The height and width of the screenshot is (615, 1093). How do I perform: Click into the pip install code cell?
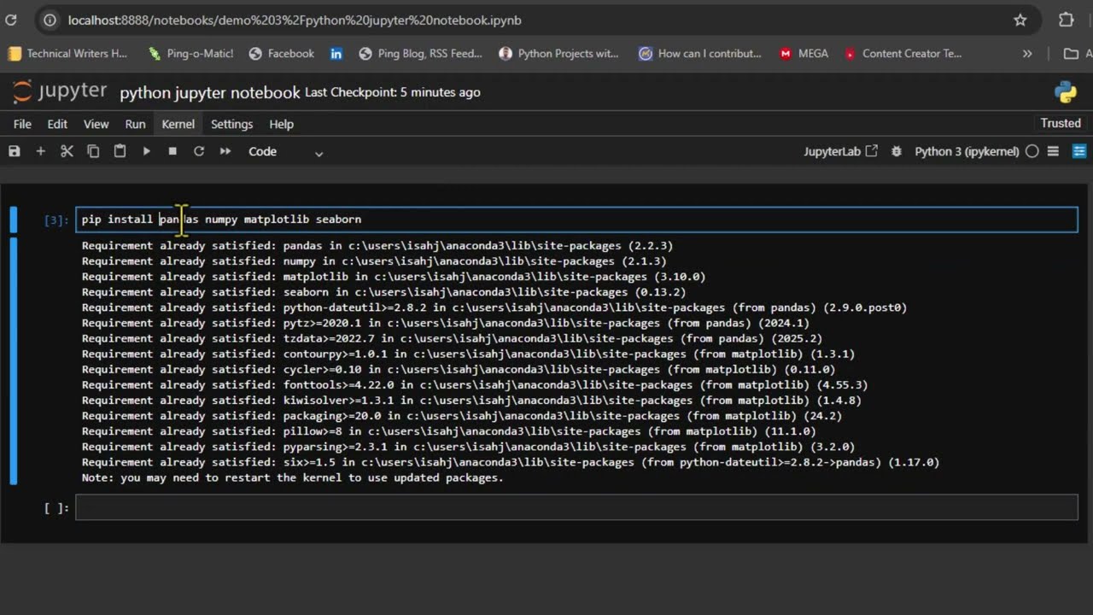tap(576, 220)
